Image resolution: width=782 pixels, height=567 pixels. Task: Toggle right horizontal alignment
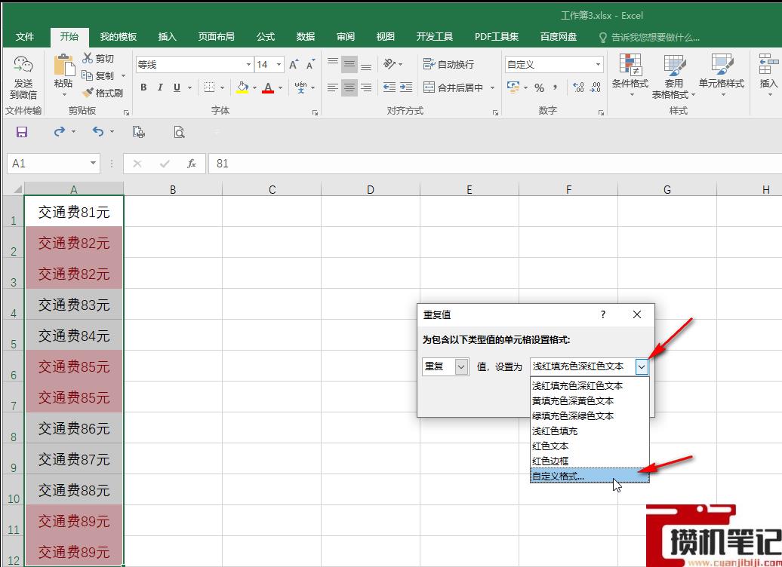tap(366, 87)
